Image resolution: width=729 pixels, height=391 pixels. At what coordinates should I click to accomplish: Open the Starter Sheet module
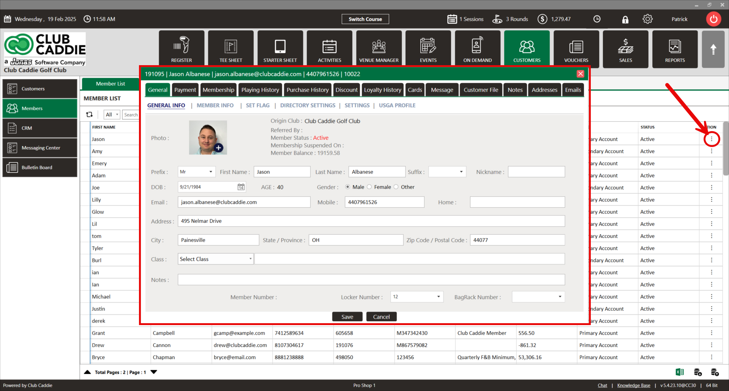click(x=280, y=49)
